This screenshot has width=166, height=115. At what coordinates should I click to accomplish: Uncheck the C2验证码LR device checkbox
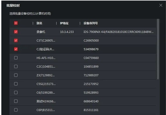(x=16, y=49)
